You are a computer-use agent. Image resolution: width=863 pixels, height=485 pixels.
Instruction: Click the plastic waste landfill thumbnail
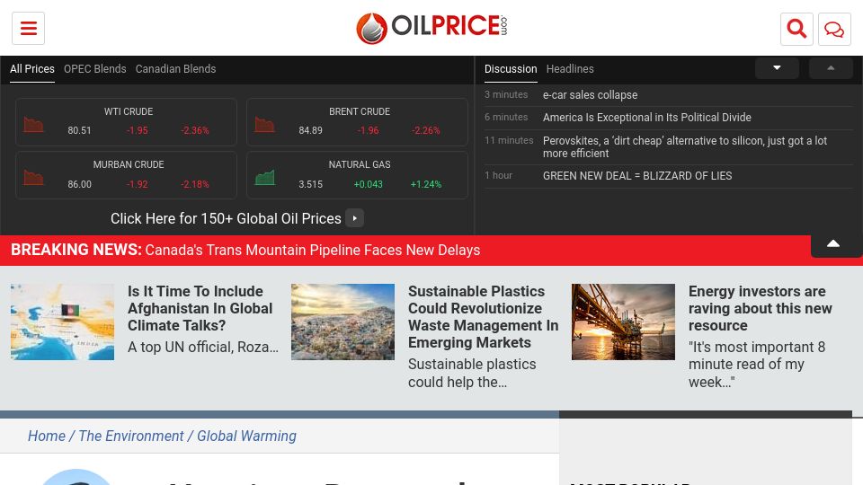click(343, 322)
